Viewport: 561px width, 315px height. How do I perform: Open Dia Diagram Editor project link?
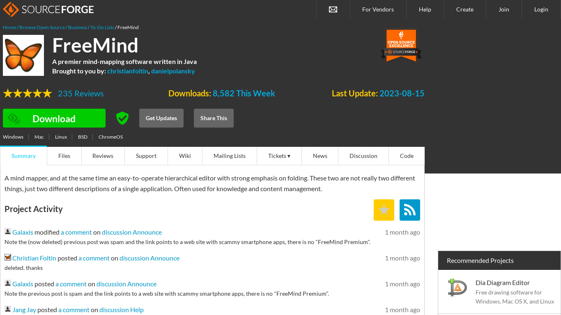503,283
